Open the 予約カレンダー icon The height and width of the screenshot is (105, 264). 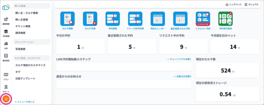[x=158, y=19]
